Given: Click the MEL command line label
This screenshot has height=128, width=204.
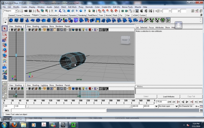Looking at the screenshot, I should (7, 111).
